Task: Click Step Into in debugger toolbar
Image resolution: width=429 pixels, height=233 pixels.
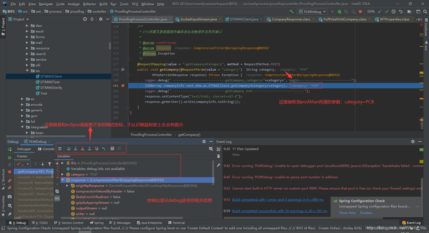Action: [76, 148]
